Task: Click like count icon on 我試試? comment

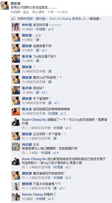Action: click(44, 93)
